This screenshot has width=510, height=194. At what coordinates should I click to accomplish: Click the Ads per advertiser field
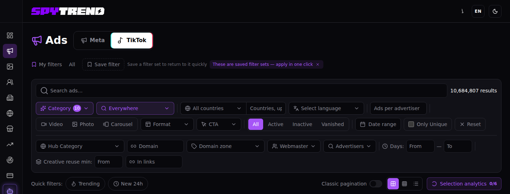coord(398,108)
